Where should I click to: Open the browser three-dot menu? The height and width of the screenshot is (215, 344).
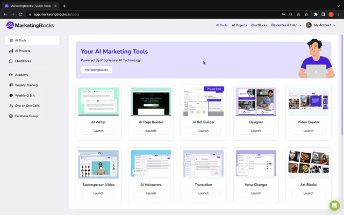click(339, 15)
